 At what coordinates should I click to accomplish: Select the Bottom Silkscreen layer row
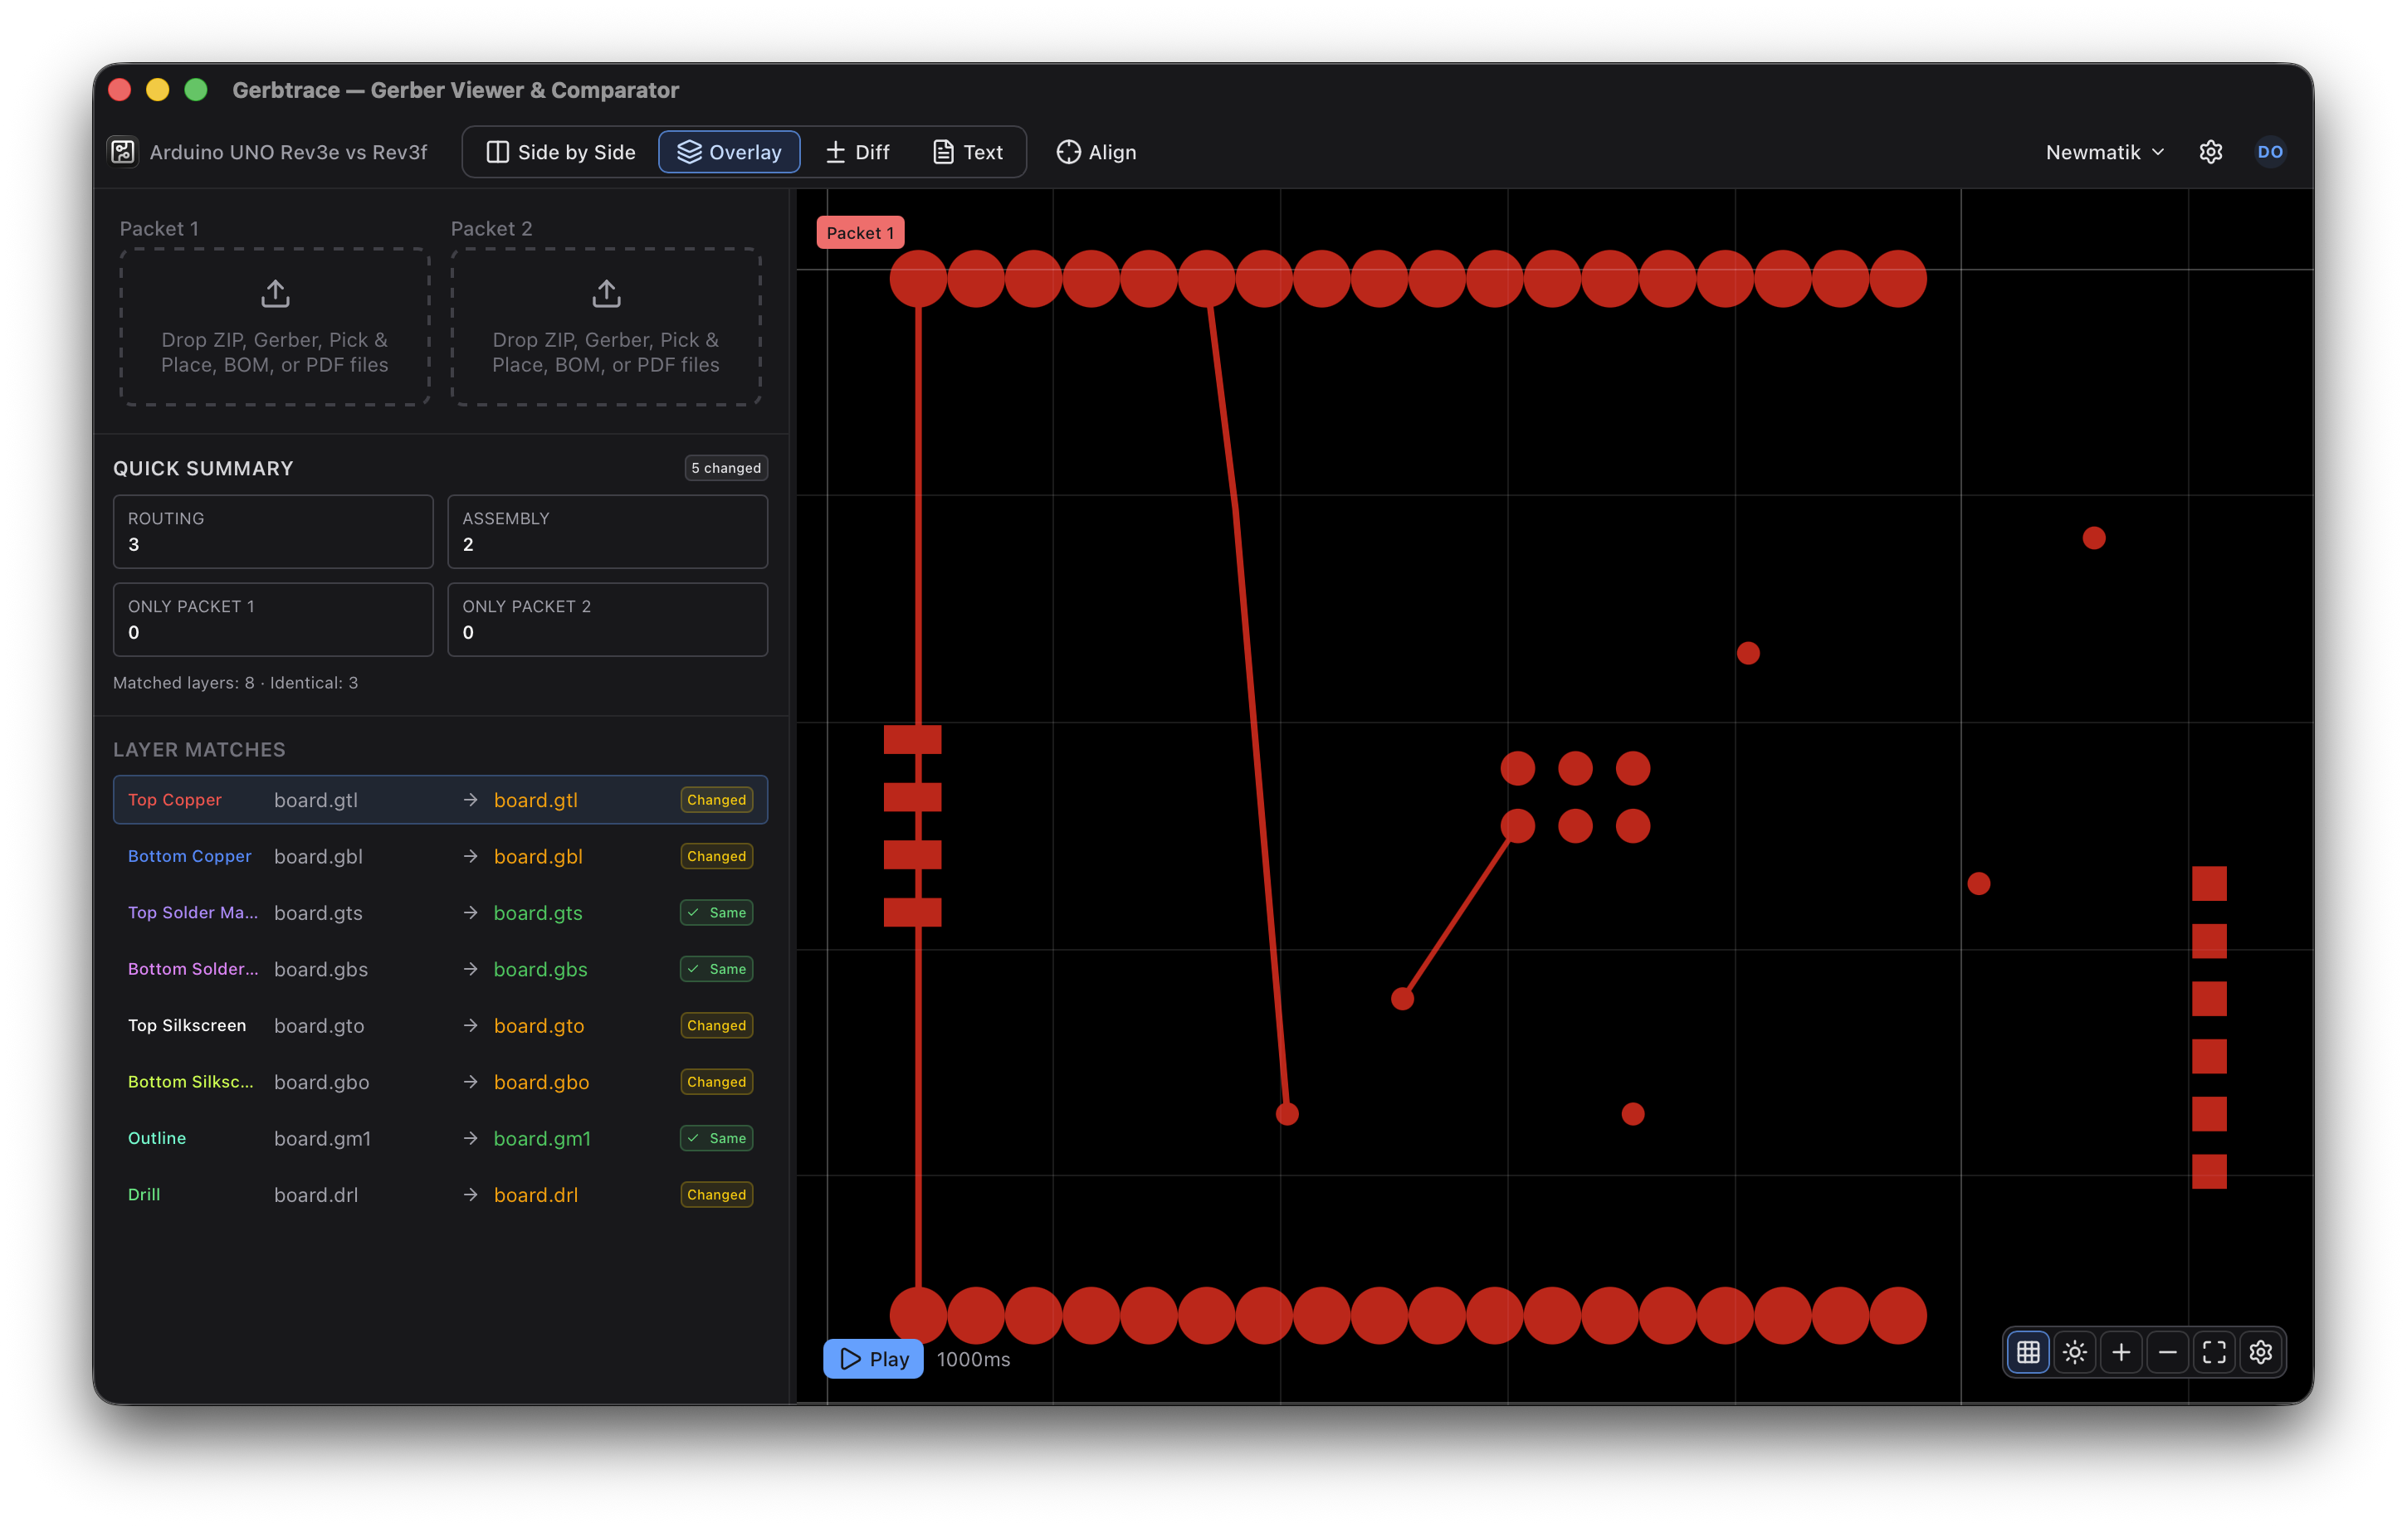coord(440,1083)
